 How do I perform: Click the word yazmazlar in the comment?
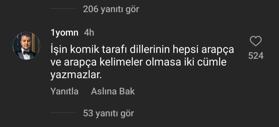pos(76,75)
